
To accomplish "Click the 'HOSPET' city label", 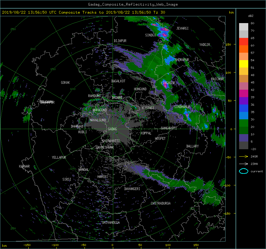I will 160,139.
